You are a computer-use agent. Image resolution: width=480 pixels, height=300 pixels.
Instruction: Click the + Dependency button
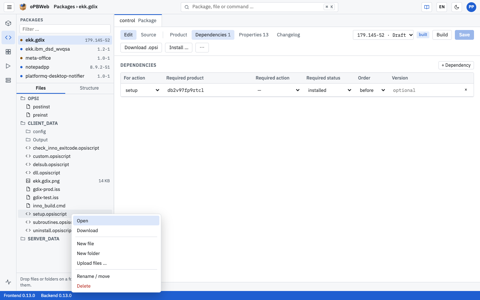pos(456,65)
